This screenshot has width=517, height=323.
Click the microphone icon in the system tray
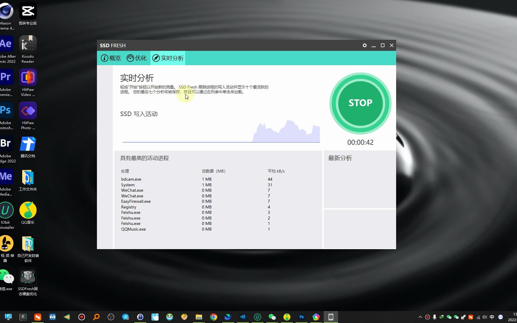434,317
